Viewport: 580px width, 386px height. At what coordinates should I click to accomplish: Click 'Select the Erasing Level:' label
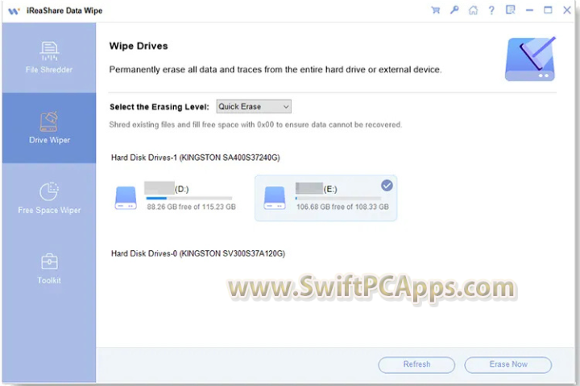click(x=159, y=107)
